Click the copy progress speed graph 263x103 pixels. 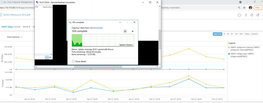[x=103, y=40]
